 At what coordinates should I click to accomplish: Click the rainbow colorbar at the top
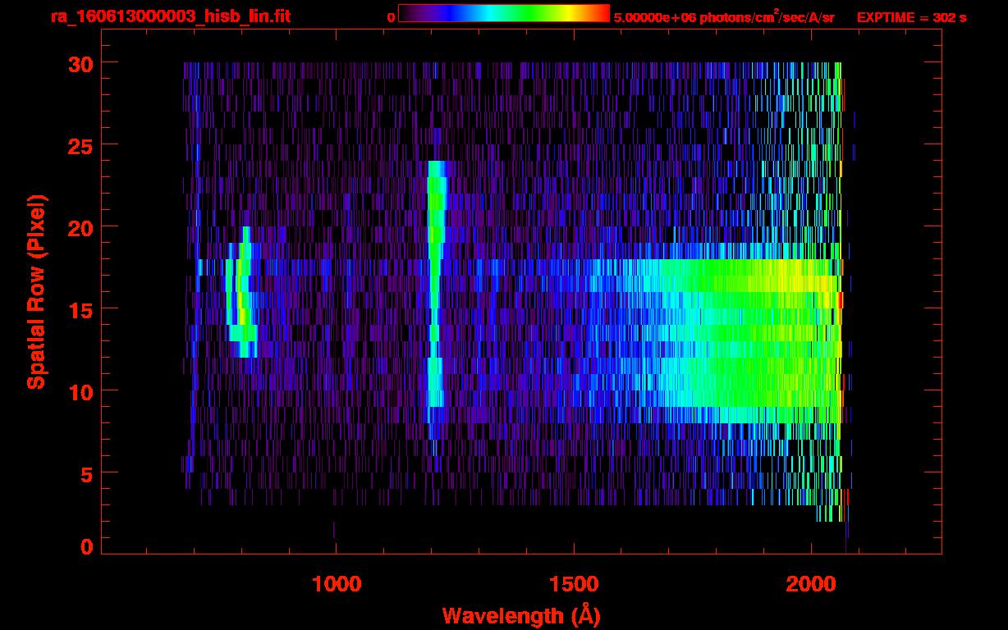(503, 14)
